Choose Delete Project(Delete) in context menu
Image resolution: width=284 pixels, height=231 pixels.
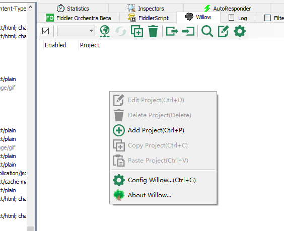[163, 115]
